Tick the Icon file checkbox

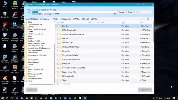[x=58, y=39]
